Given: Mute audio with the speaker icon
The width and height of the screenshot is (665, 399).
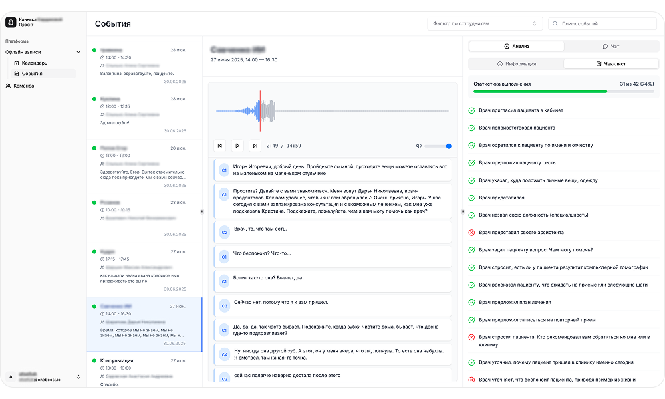Looking at the screenshot, I should pyautogui.click(x=418, y=146).
